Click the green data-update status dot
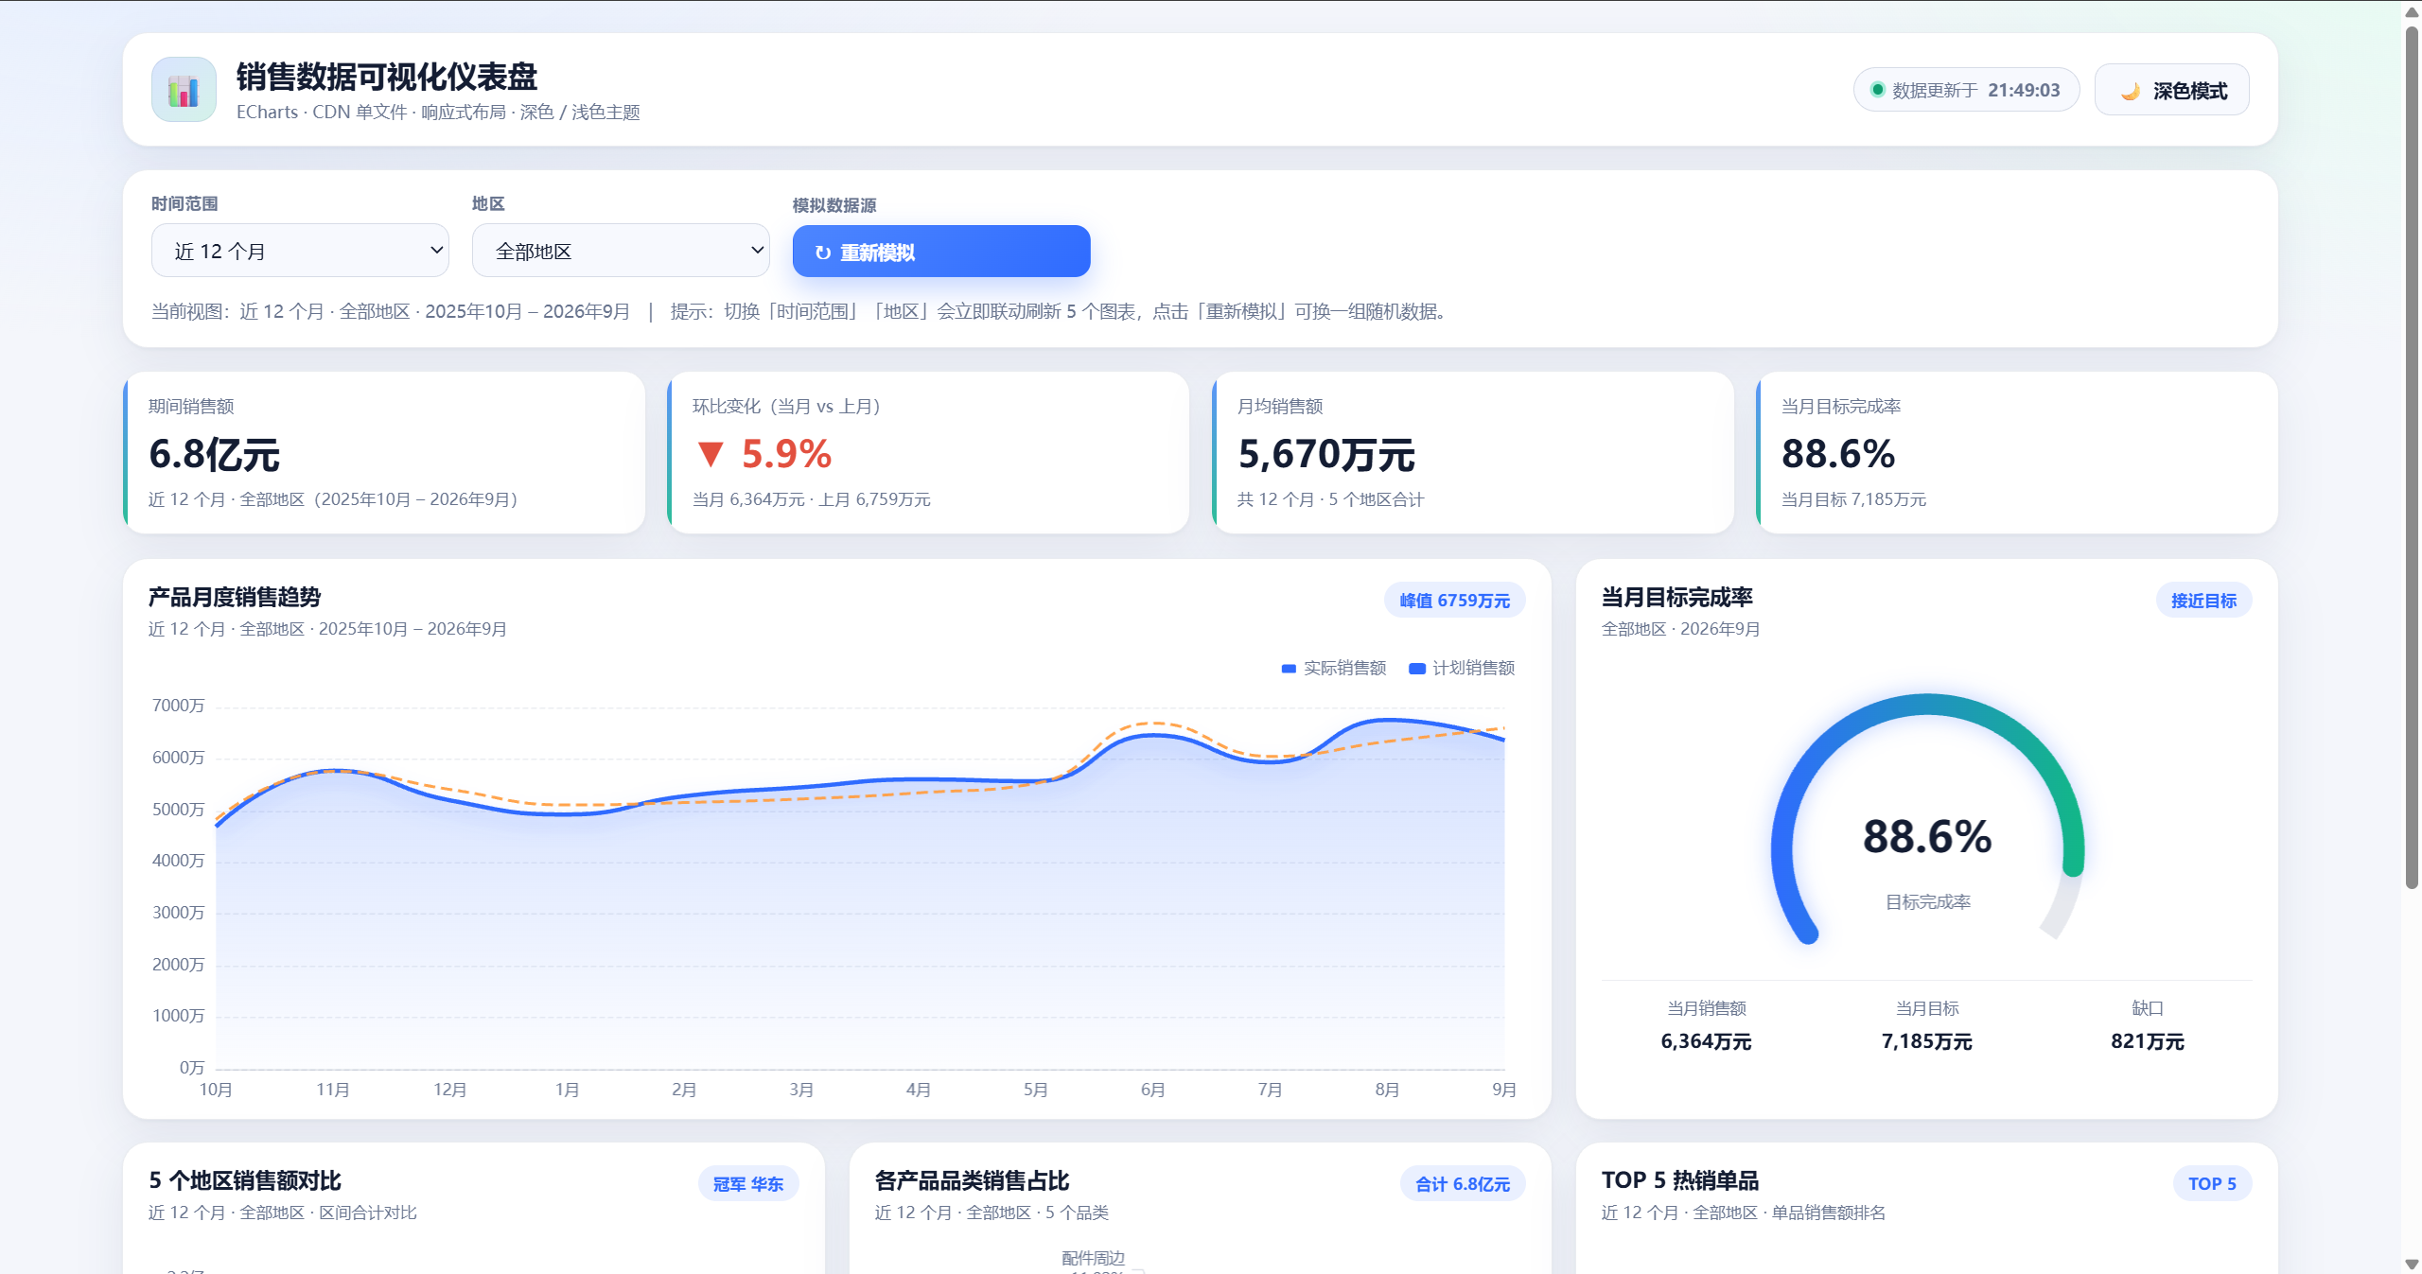The image size is (2422, 1274). click(x=1877, y=90)
